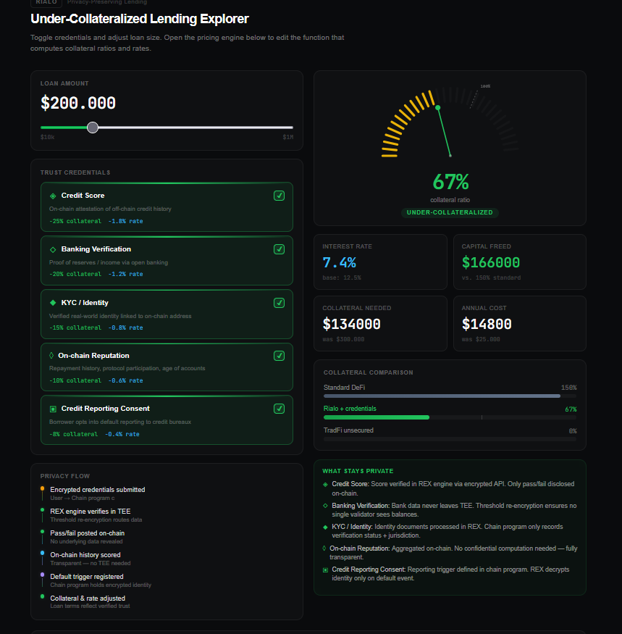Click the collateral ratio gauge needle
Viewport: 622px width, 634px height.
(x=444, y=131)
